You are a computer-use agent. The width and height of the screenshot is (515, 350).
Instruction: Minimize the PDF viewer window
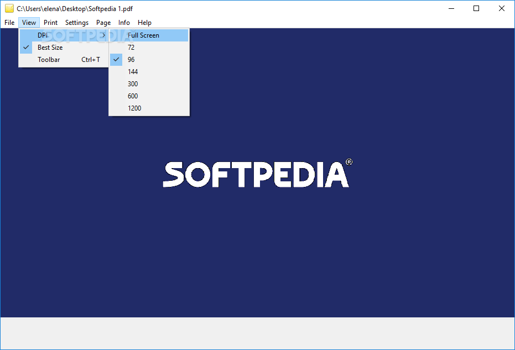click(x=451, y=8)
